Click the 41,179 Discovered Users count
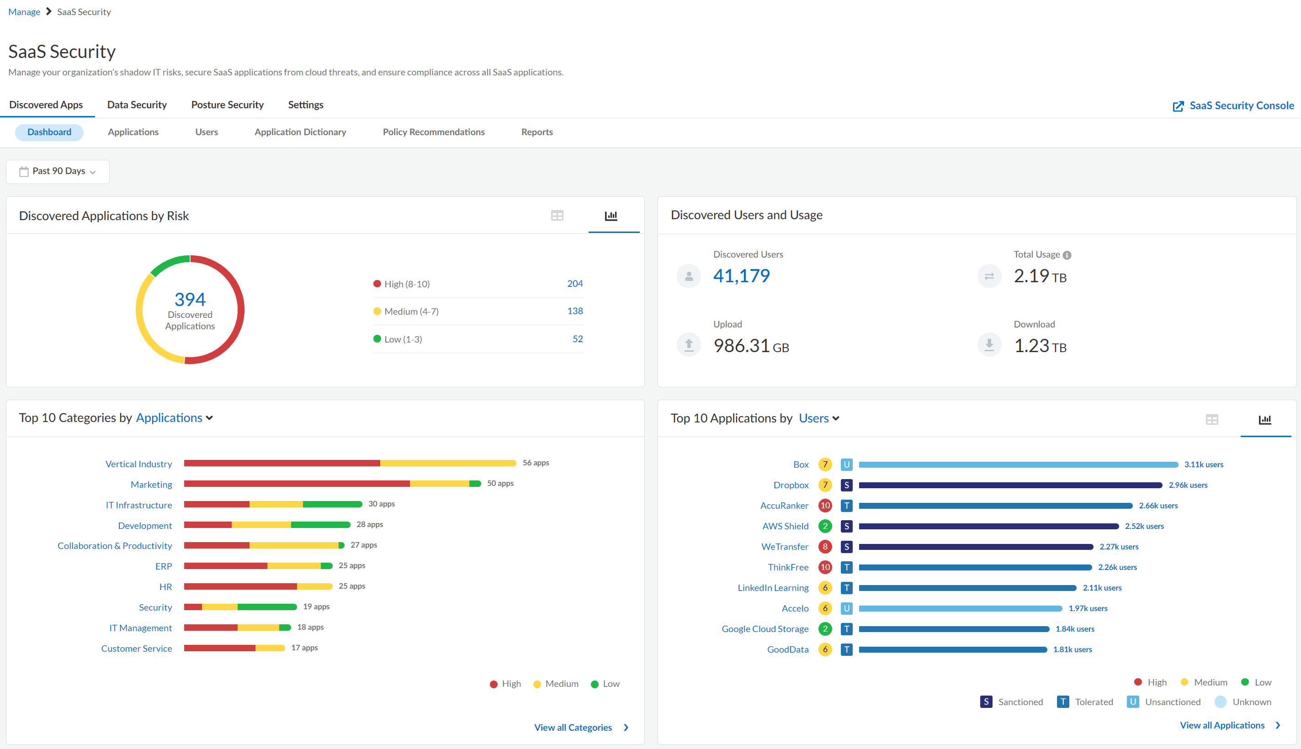 pyautogui.click(x=741, y=276)
